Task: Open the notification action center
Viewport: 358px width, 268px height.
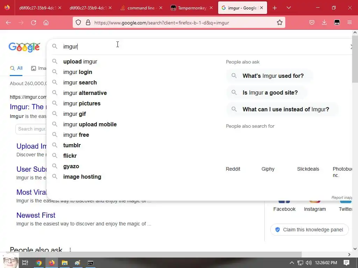Action: pyautogui.click(x=346, y=263)
